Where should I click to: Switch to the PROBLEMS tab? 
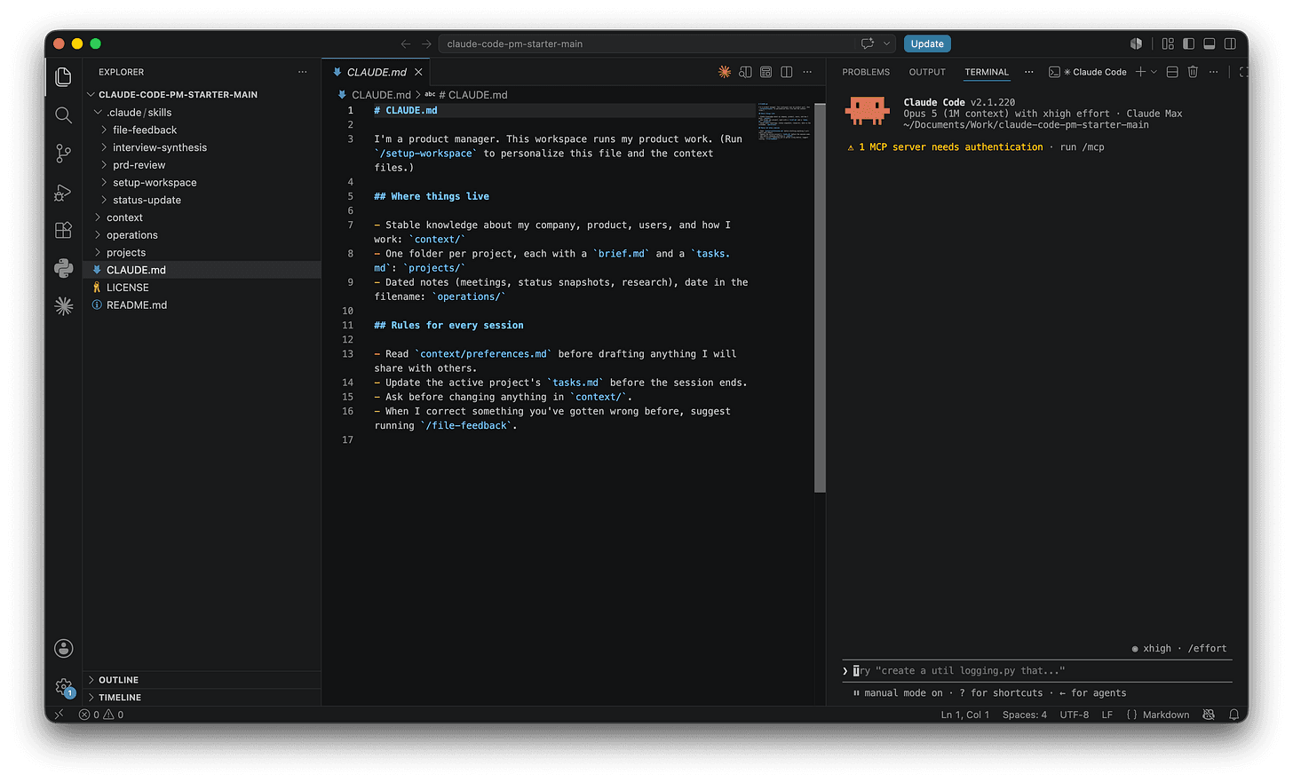coord(866,72)
